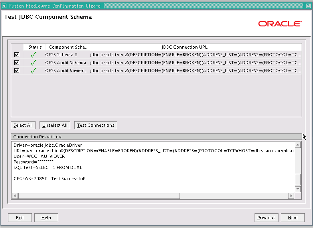This screenshot has width=314, height=228.
Task: Go back with the Previous button
Action: coord(267,218)
